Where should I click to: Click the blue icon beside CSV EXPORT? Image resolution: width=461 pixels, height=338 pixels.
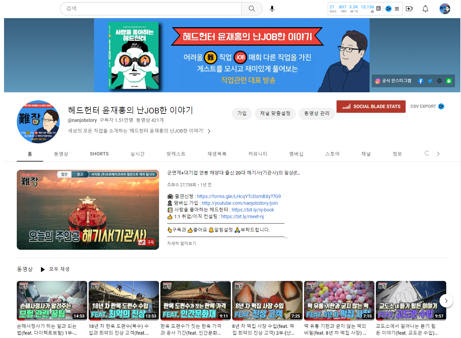(x=441, y=106)
